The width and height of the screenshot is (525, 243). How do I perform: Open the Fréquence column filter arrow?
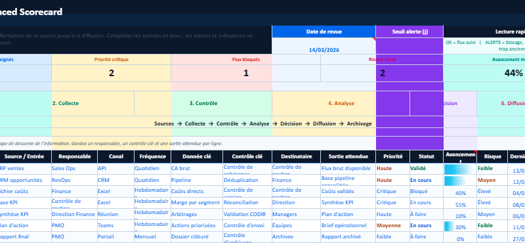point(167,157)
